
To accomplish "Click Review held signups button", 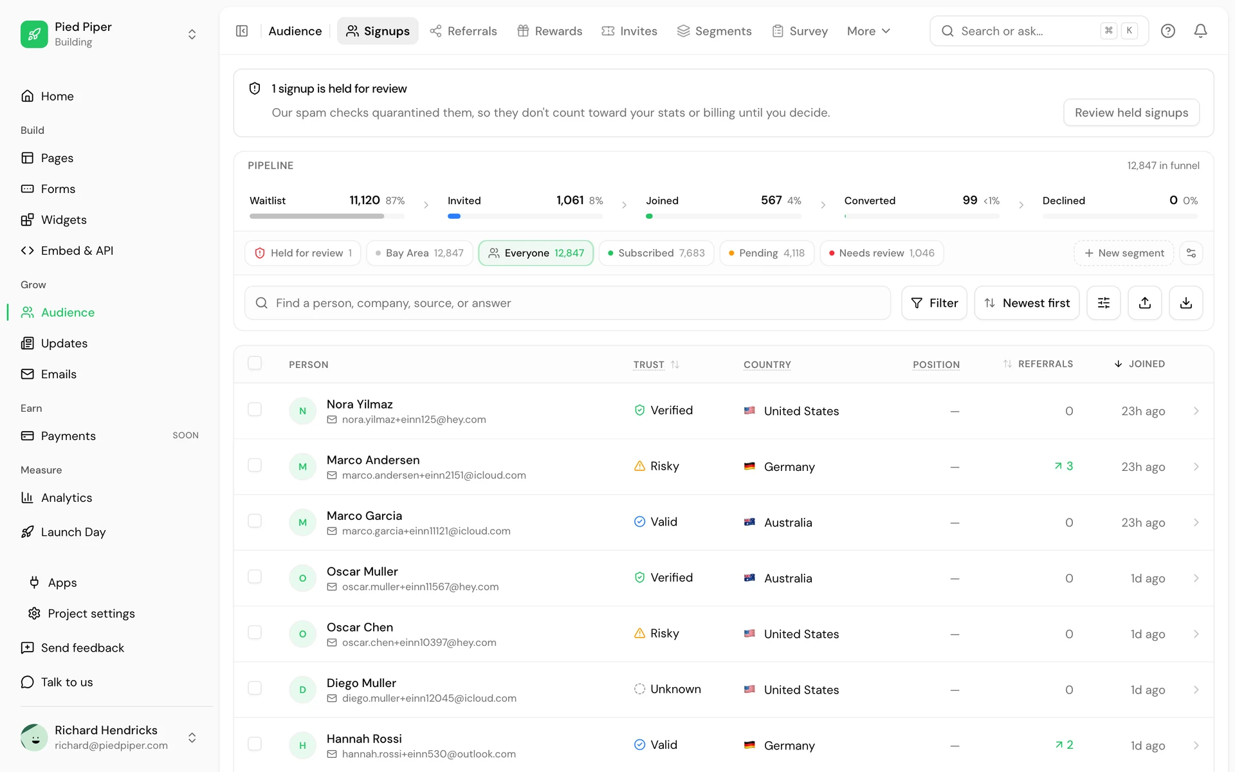I will click(1131, 113).
